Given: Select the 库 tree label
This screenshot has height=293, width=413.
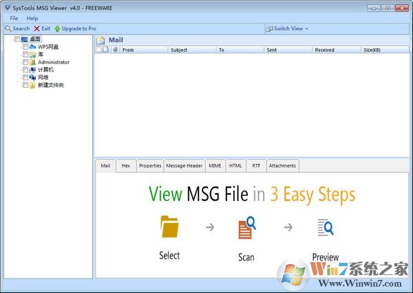Looking at the screenshot, I should click(41, 54).
